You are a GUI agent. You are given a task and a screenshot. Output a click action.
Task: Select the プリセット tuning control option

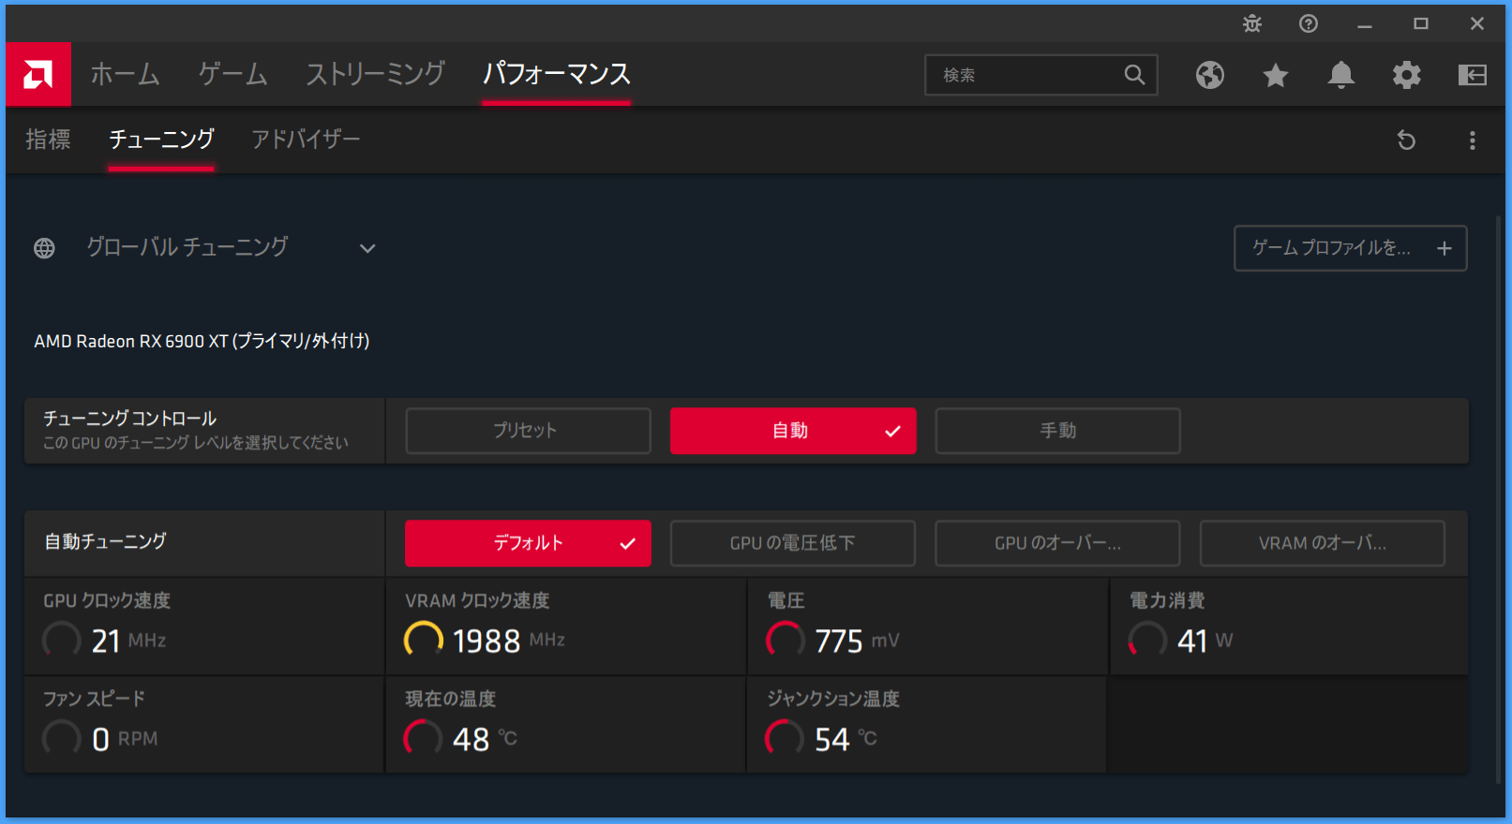coord(528,431)
